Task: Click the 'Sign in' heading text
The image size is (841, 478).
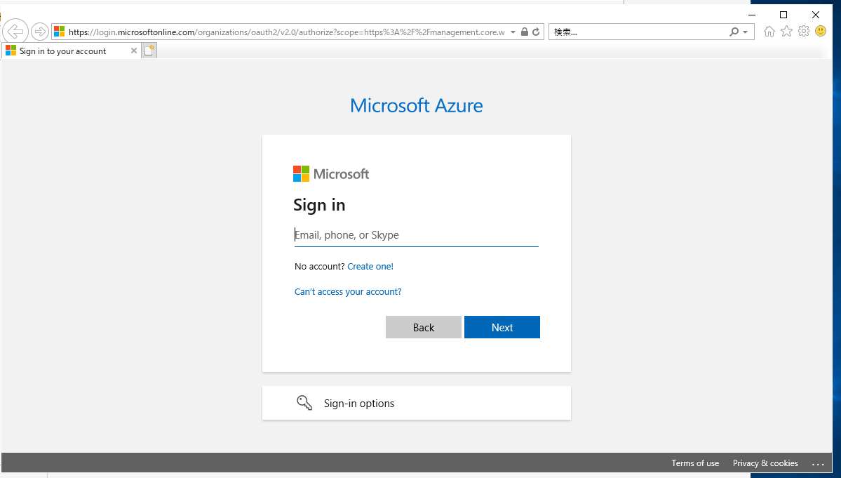Action: (319, 205)
